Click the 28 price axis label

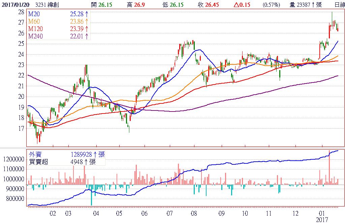(21, 11)
